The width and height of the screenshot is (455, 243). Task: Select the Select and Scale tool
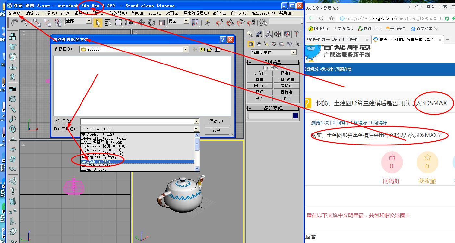pos(162,22)
